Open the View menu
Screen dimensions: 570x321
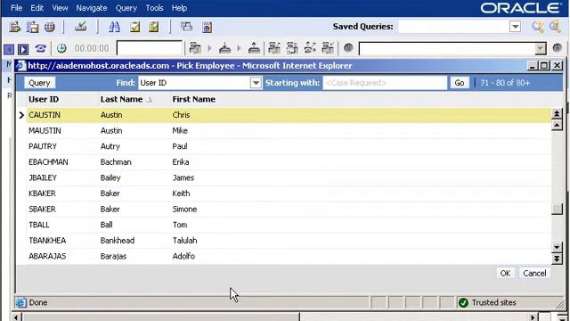(x=60, y=8)
